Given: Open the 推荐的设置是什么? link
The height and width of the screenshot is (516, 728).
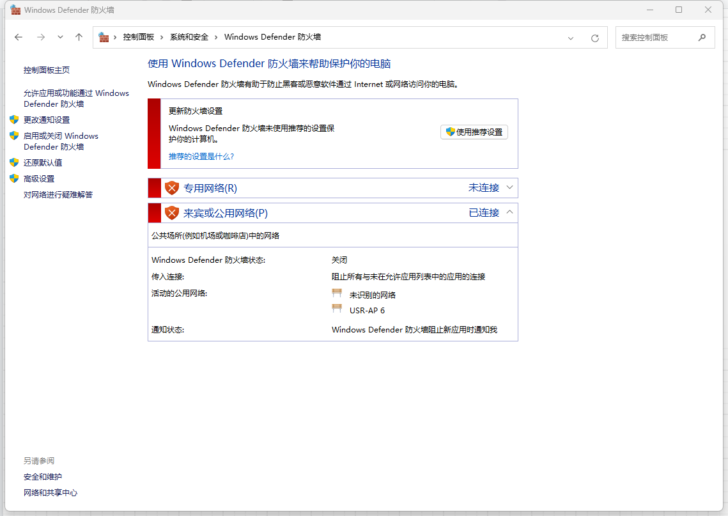Looking at the screenshot, I should pyautogui.click(x=201, y=156).
